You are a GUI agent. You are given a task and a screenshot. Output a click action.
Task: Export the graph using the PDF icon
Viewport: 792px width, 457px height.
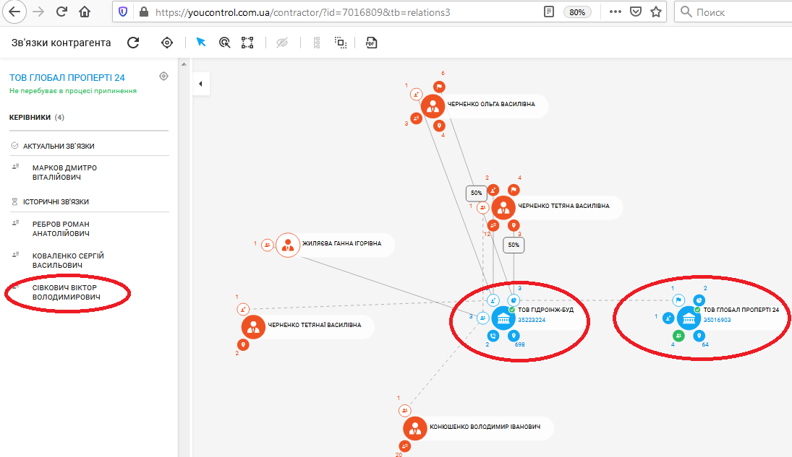(x=371, y=43)
